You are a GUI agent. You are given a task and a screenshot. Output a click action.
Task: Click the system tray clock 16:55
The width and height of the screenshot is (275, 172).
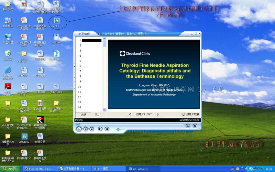coord(269,169)
